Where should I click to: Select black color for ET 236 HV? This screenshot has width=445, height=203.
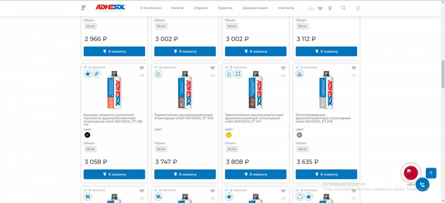[87, 135]
